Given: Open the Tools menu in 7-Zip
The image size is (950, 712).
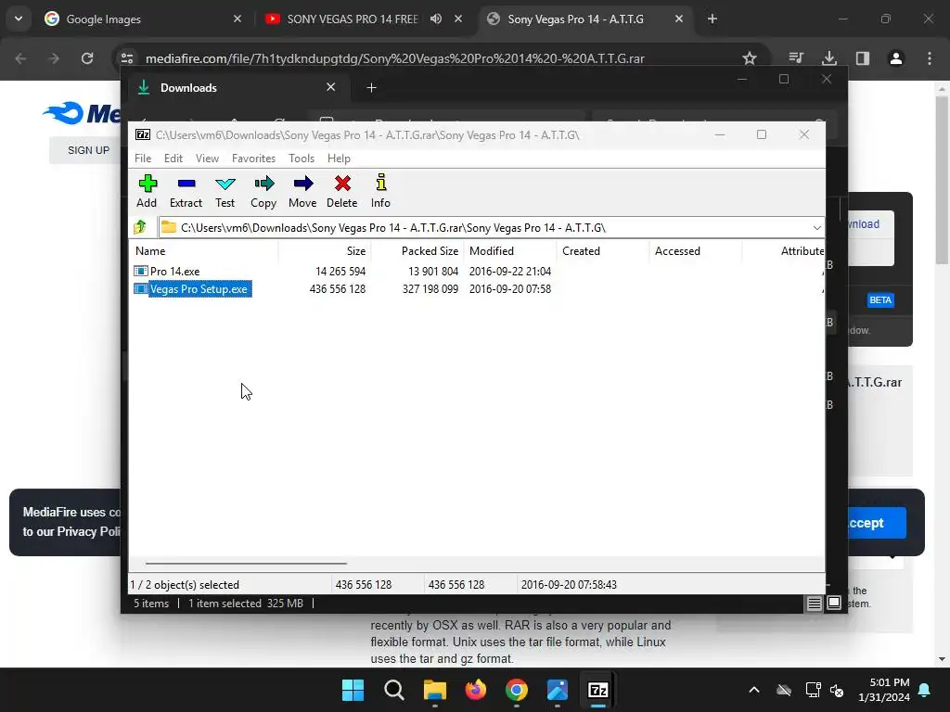Looking at the screenshot, I should click(302, 158).
